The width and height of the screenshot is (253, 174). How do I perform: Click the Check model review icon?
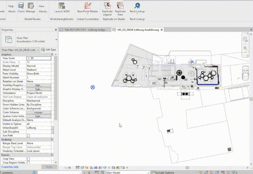(x=21, y=7)
